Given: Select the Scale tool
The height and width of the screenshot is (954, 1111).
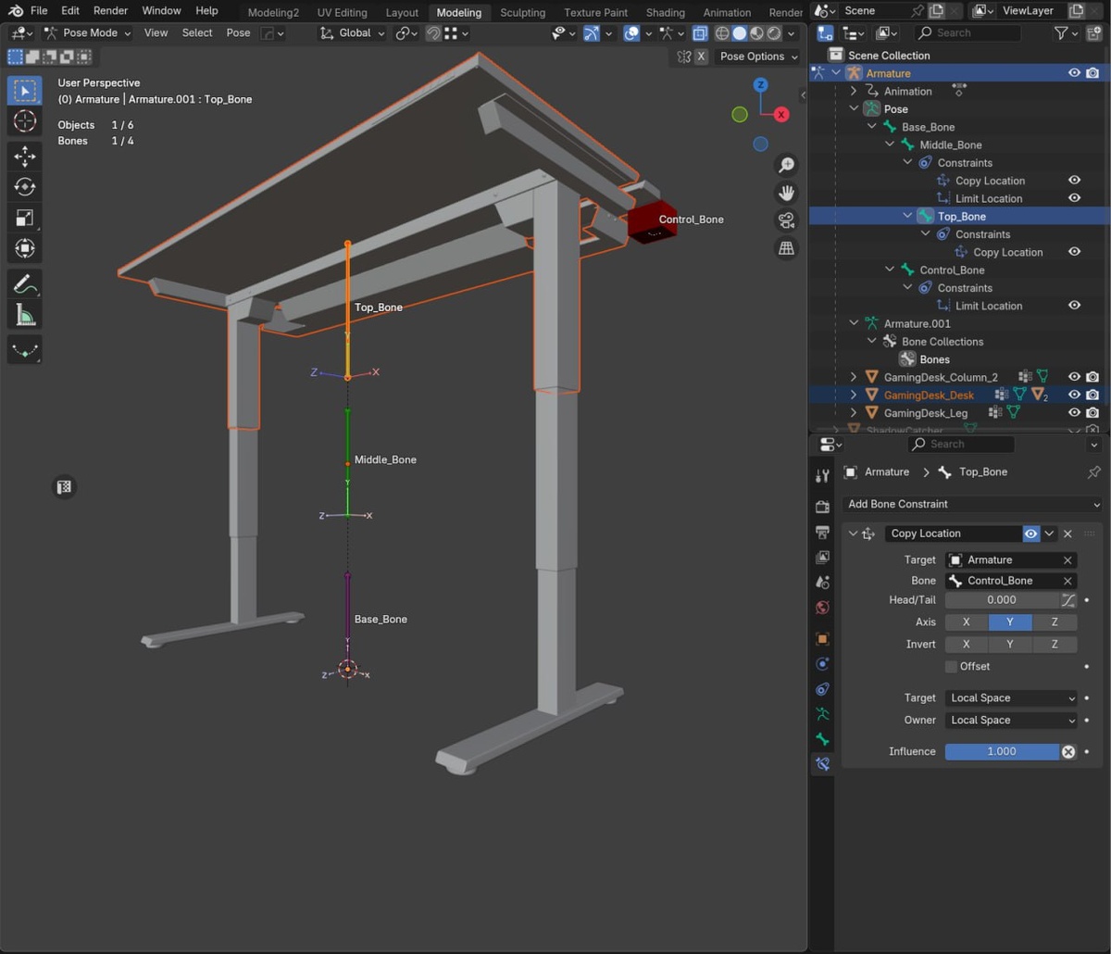Looking at the screenshot, I should (25, 218).
